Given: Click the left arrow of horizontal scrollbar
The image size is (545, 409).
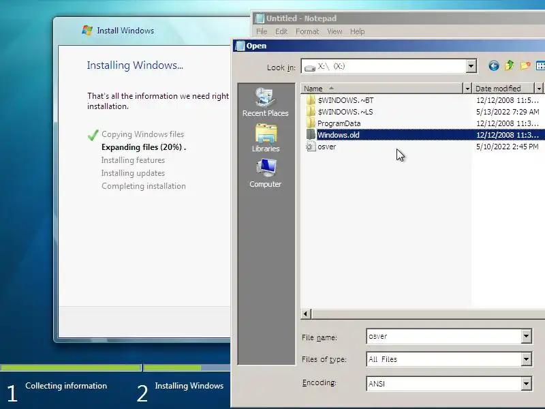Looking at the screenshot, I should point(305,314).
